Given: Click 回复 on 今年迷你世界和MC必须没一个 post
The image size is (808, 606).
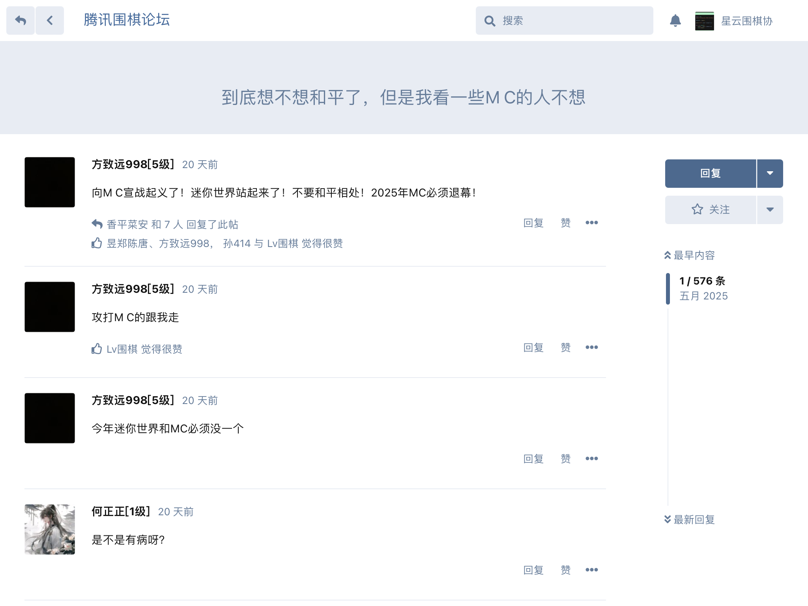Looking at the screenshot, I should (x=533, y=459).
